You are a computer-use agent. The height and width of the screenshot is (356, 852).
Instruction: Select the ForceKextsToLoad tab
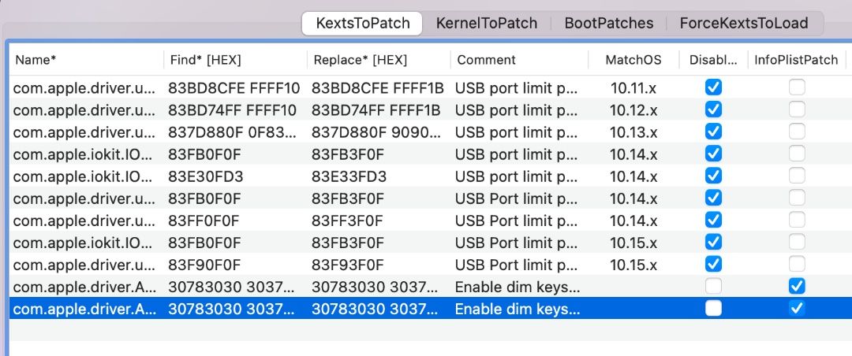point(743,23)
